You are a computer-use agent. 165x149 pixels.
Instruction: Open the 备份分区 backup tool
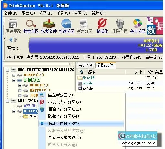click(x=138, y=26)
